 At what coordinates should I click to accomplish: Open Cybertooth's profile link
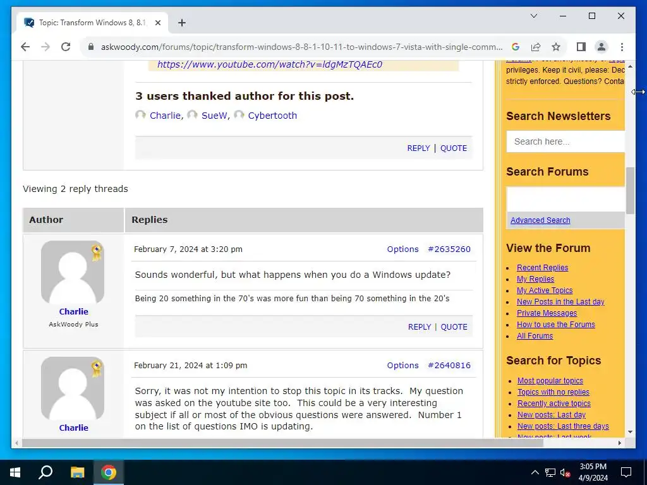[x=272, y=116]
